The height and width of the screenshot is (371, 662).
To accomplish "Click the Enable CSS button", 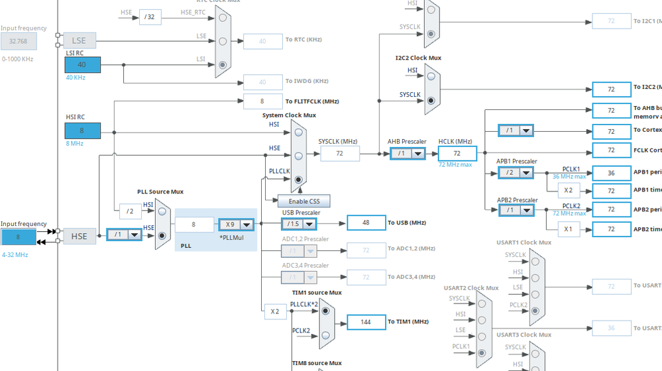I will coord(304,201).
